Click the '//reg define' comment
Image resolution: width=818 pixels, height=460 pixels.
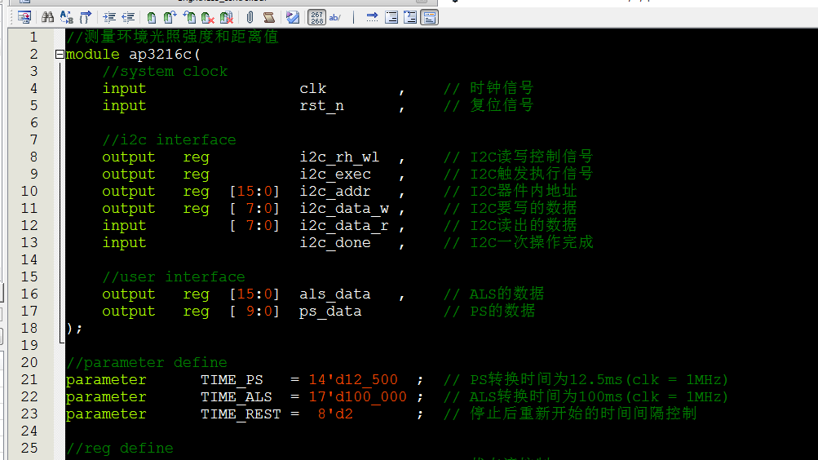click(x=120, y=448)
